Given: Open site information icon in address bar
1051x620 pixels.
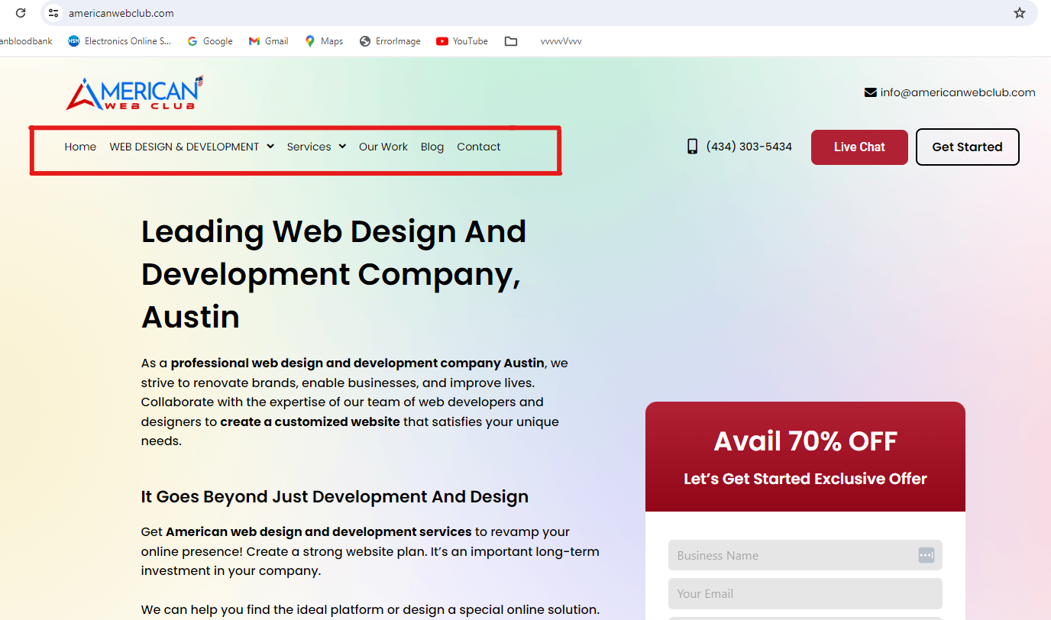Looking at the screenshot, I should pos(53,13).
